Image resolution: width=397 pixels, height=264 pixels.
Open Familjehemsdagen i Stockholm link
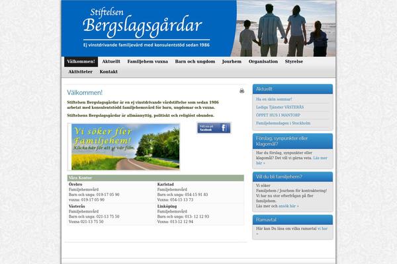[x=283, y=123]
